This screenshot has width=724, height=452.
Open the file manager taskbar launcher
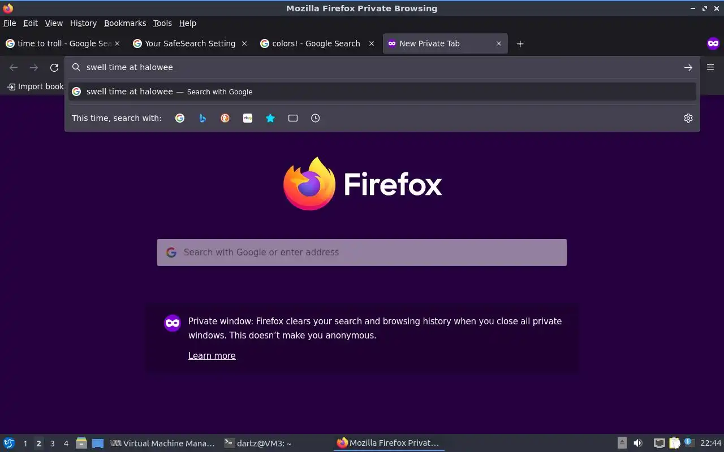[x=81, y=444]
